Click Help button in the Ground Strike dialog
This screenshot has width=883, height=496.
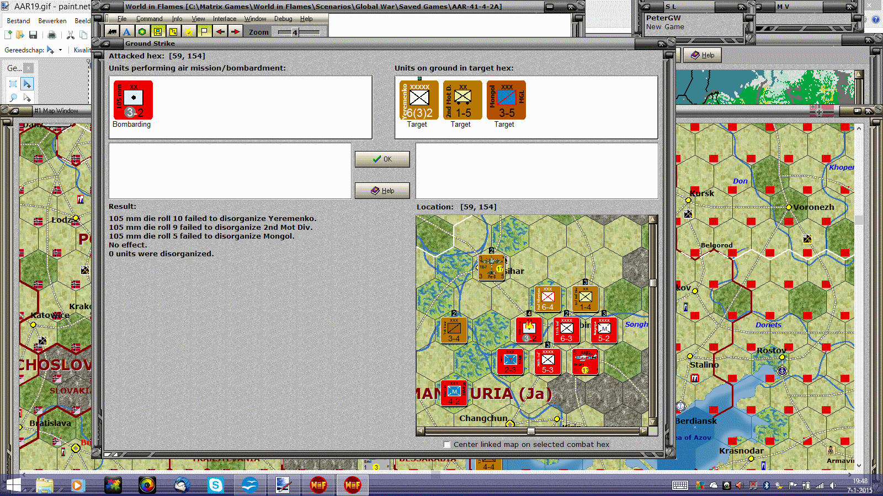click(x=382, y=191)
